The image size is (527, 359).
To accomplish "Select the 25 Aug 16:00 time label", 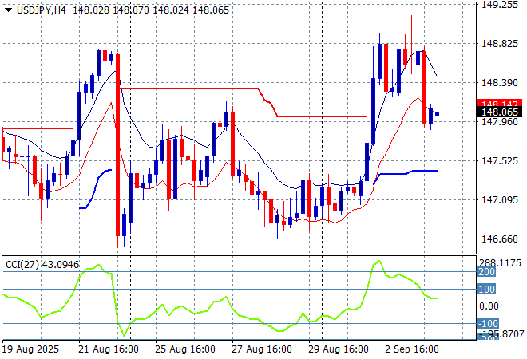I will (x=185, y=349).
